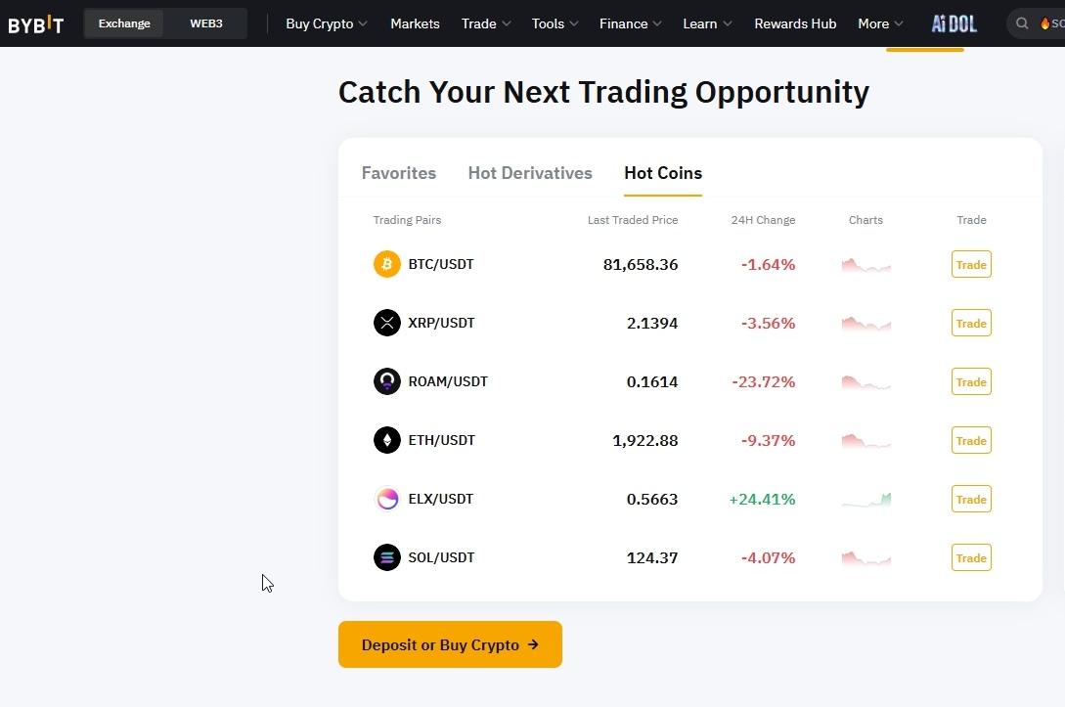1065x707 pixels.
Task: Select the Exchange toggle option
Action: [124, 23]
